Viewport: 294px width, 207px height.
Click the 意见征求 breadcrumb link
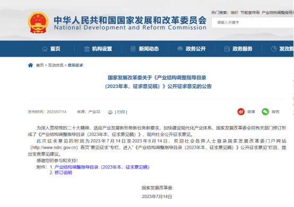[x=75, y=65]
